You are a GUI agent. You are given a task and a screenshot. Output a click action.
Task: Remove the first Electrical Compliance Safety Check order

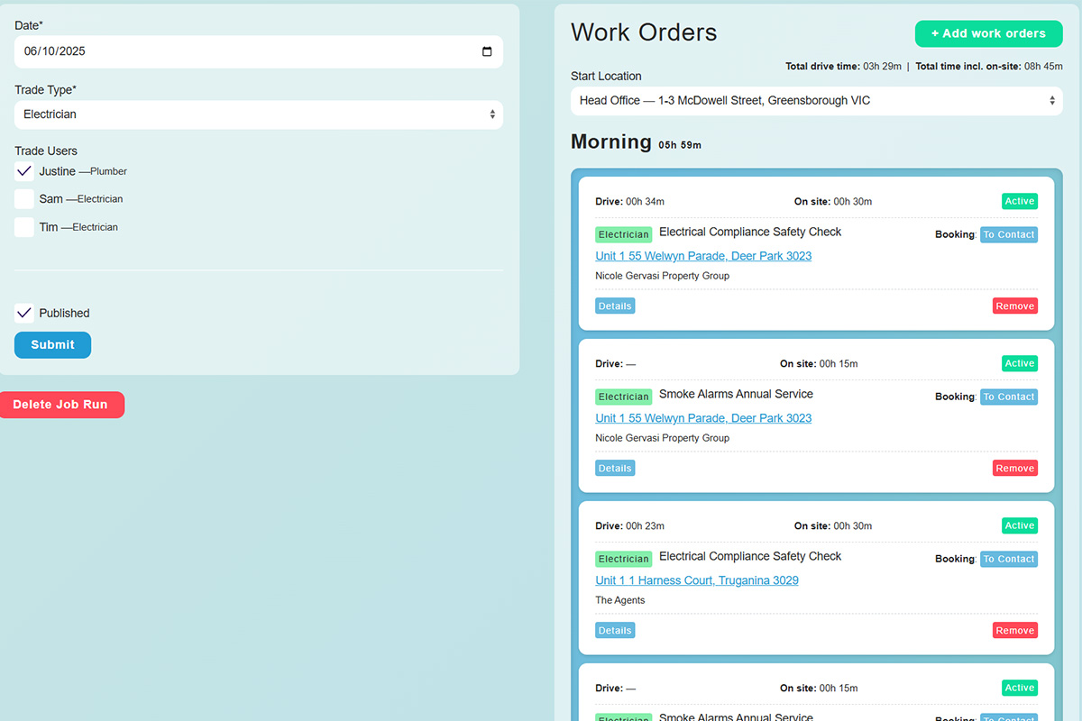(x=1015, y=306)
